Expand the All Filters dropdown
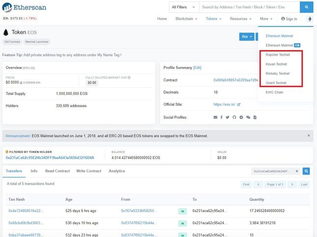317x237 pixels. (x=183, y=7)
